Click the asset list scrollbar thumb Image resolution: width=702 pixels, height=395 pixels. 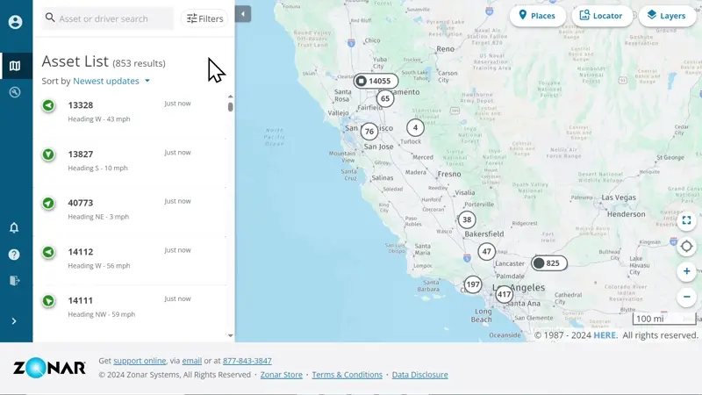[x=231, y=107]
